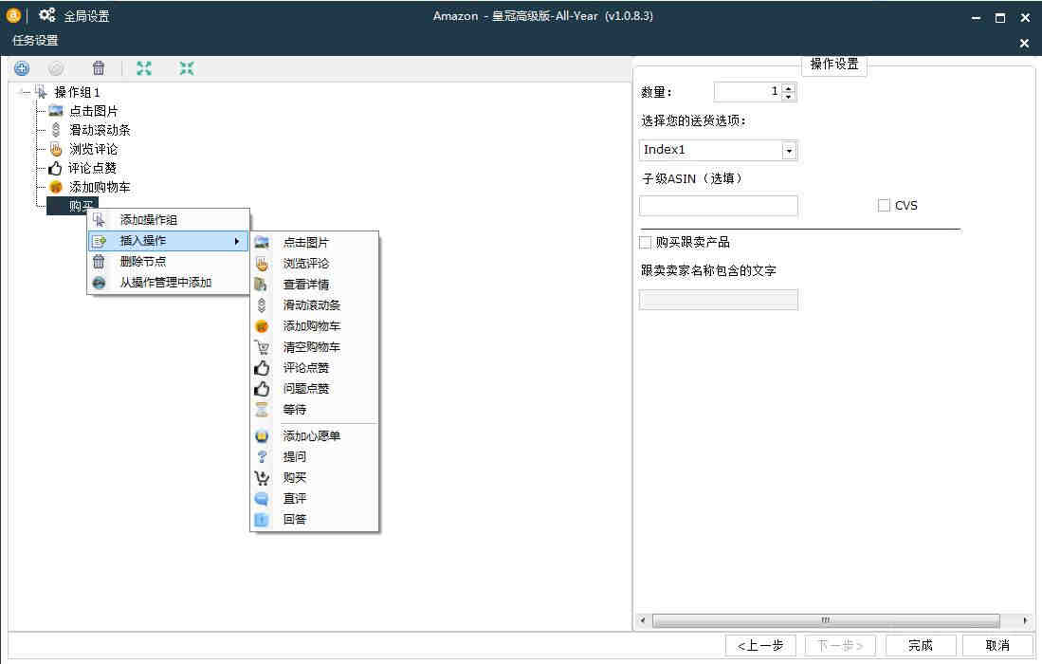Select 点击图片 node in the tree
The image size is (1042, 664).
tap(93, 111)
